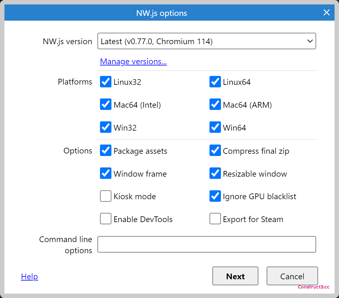
Task: Check the Export for Steam option
Action: click(x=215, y=219)
